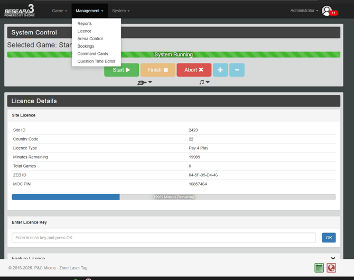Choose Bookings from the menu
This screenshot has width=354, height=280.
[86, 46]
